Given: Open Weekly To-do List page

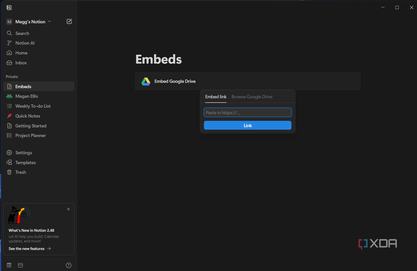Looking at the screenshot, I should point(39,106).
